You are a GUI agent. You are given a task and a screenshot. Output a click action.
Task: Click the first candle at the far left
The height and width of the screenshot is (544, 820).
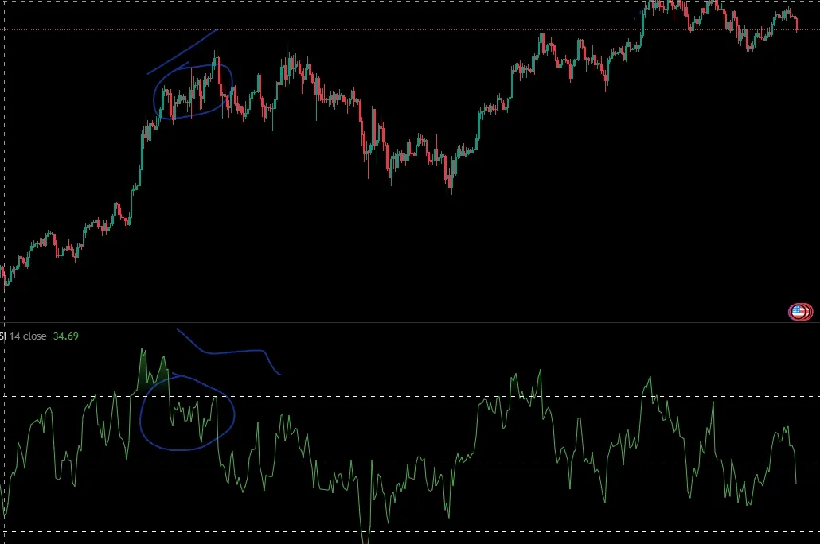click(2, 274)
